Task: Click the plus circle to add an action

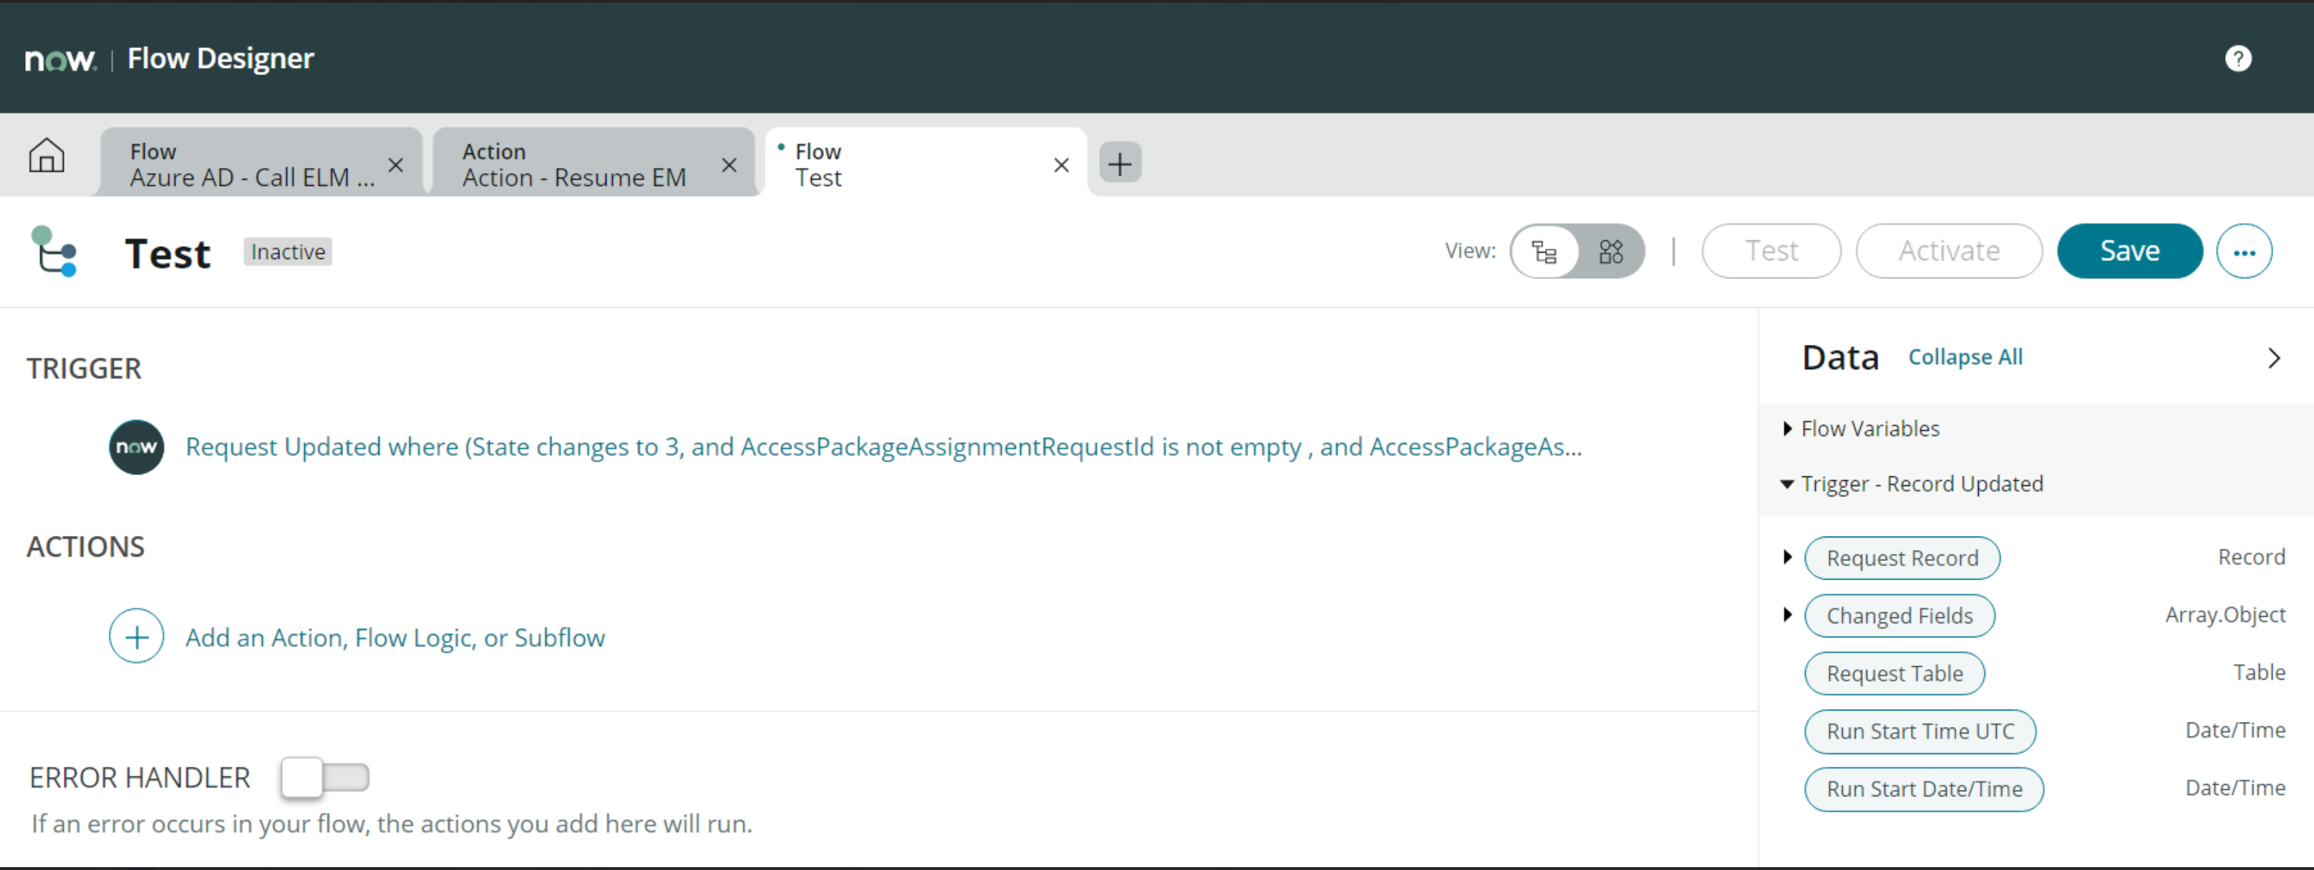Action: pos(137,637)
